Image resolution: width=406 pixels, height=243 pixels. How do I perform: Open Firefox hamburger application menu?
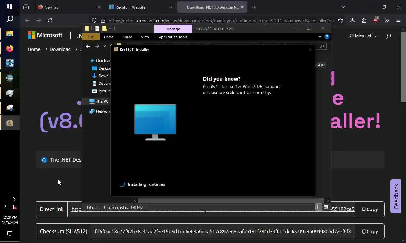pyautogui.click(x=398, y=20)
